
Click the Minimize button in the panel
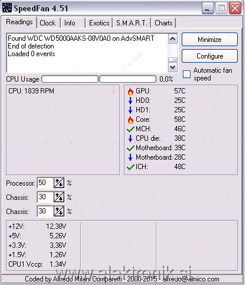tap(209, 40)
